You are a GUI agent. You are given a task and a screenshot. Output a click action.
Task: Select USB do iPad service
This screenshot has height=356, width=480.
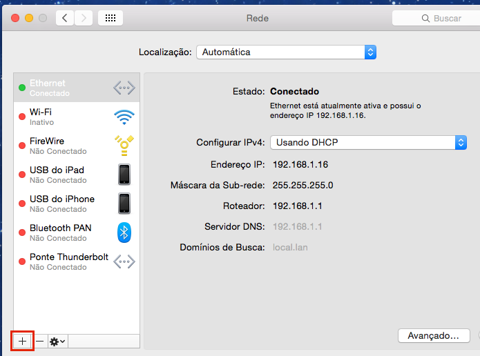tap(77, 175)
